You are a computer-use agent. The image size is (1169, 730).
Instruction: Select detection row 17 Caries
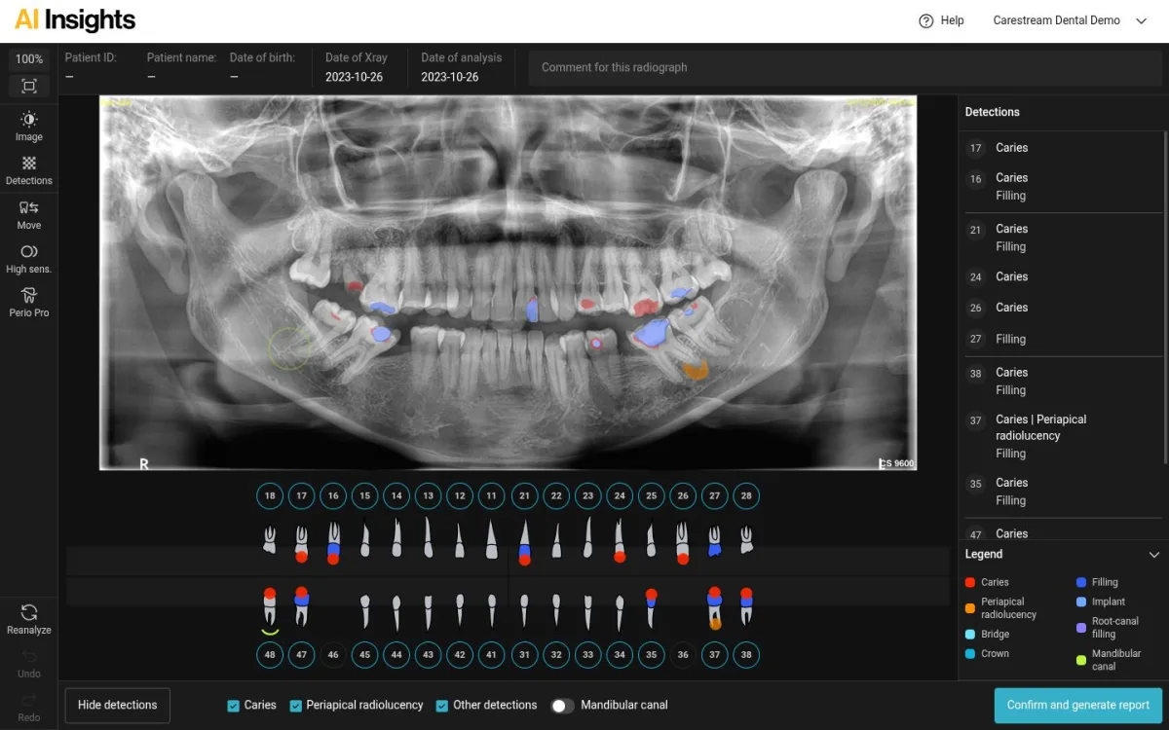tap(1066, 148)
